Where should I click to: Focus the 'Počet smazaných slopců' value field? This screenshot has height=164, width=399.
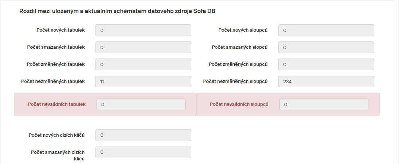click(x=326, y=47)
